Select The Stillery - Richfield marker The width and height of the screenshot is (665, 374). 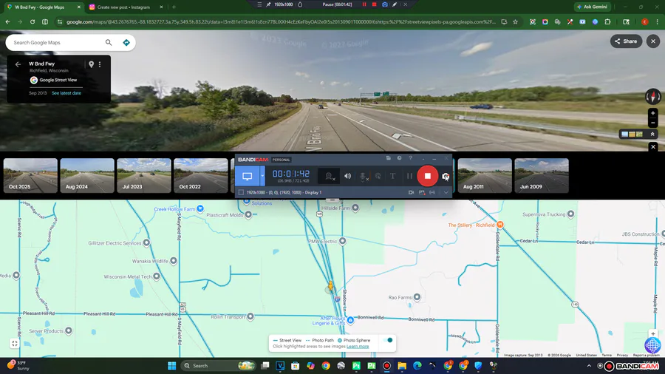pos(500,225)
